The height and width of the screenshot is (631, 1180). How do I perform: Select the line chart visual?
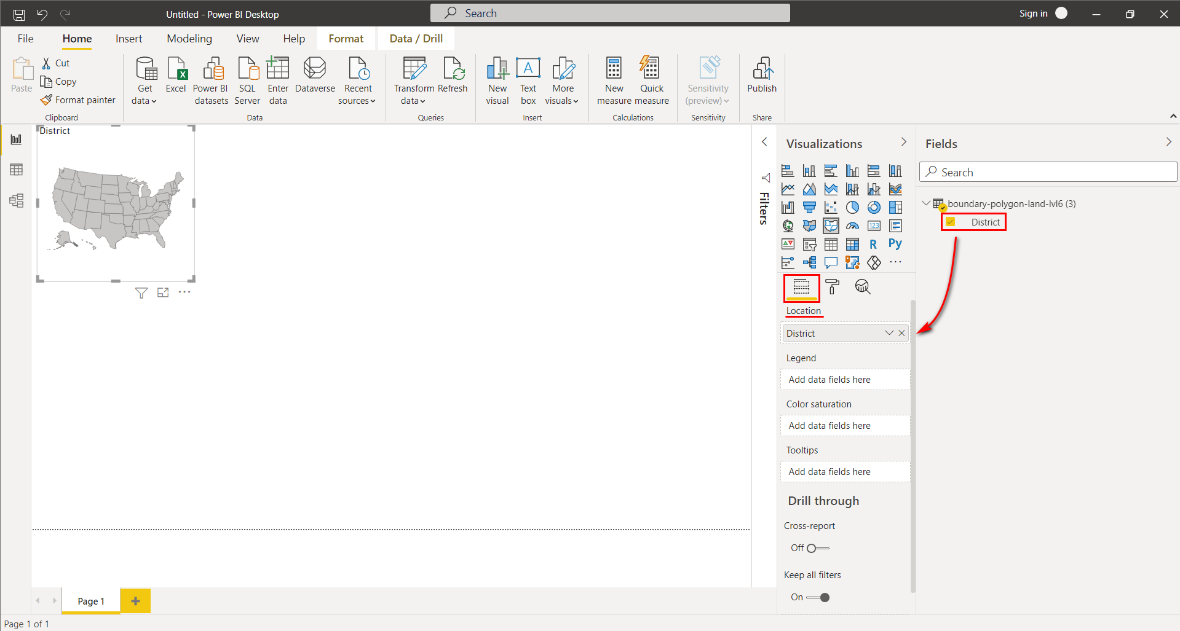coord(788,189)
